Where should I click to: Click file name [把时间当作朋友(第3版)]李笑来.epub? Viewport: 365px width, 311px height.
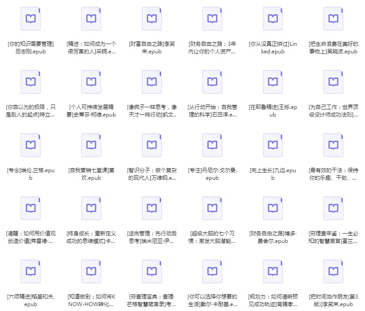coord(333,300)
